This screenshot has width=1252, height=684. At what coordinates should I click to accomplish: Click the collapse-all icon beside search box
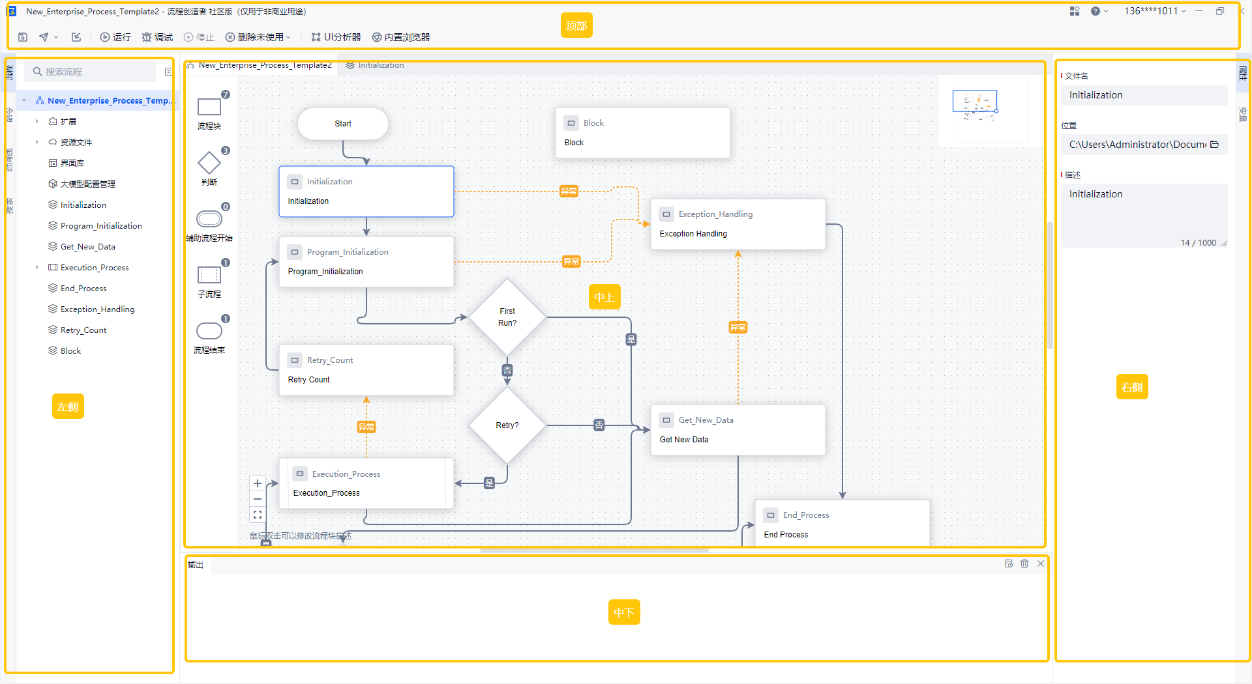[168, 72]
